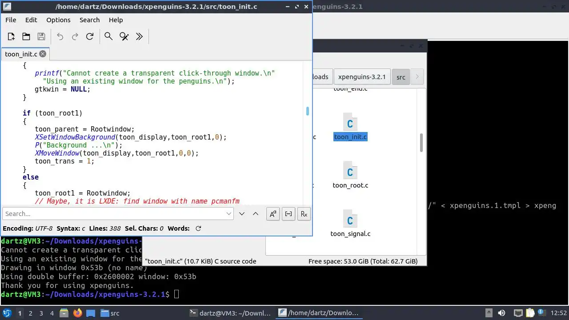Launch file manager from taskbar quick launch
Image resolution: width=569 pixels, height=320 pixels.
point(64,313)
